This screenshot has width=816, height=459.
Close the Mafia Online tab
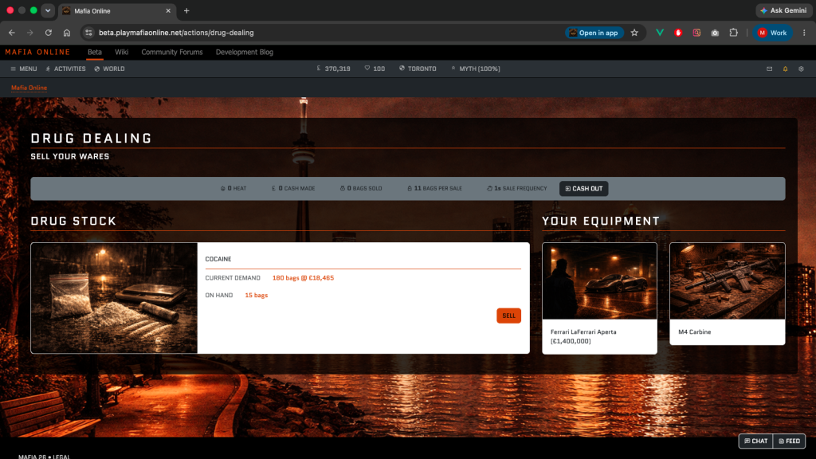pos(168,10)
